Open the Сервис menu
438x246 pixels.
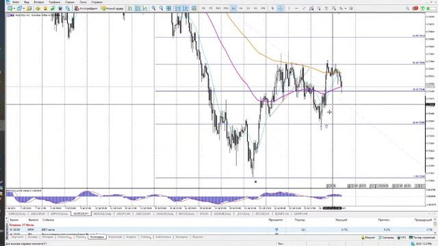click(70, 2)
